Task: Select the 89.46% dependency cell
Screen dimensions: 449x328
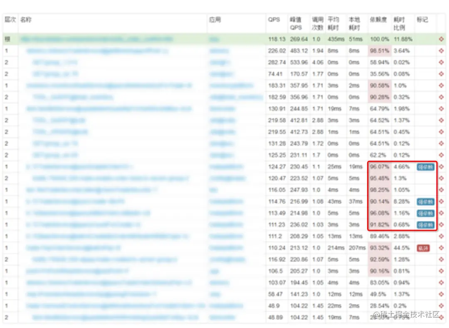Action: point(380,236)
